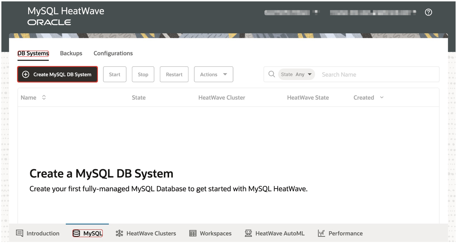This screenshot has width=457, height=243.
Task: Toggle the Name column sort order
Action: (44, 97)
